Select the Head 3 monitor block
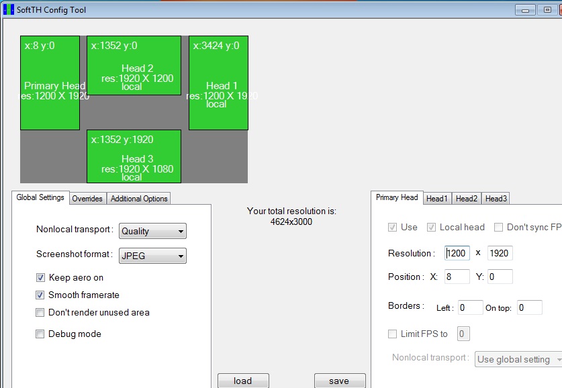This screenshot has width=562, height=388. (134, 156)
